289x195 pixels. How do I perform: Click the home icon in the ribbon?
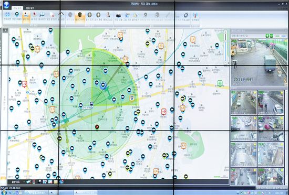pyautogui.click(x=61, y=15)
